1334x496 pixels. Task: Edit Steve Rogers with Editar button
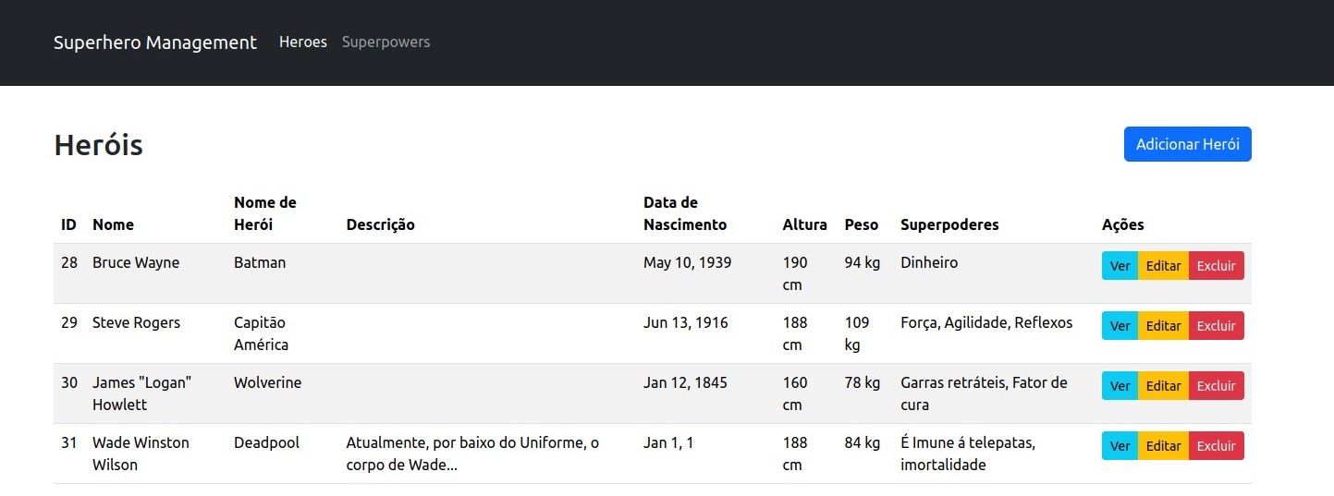1163,326
